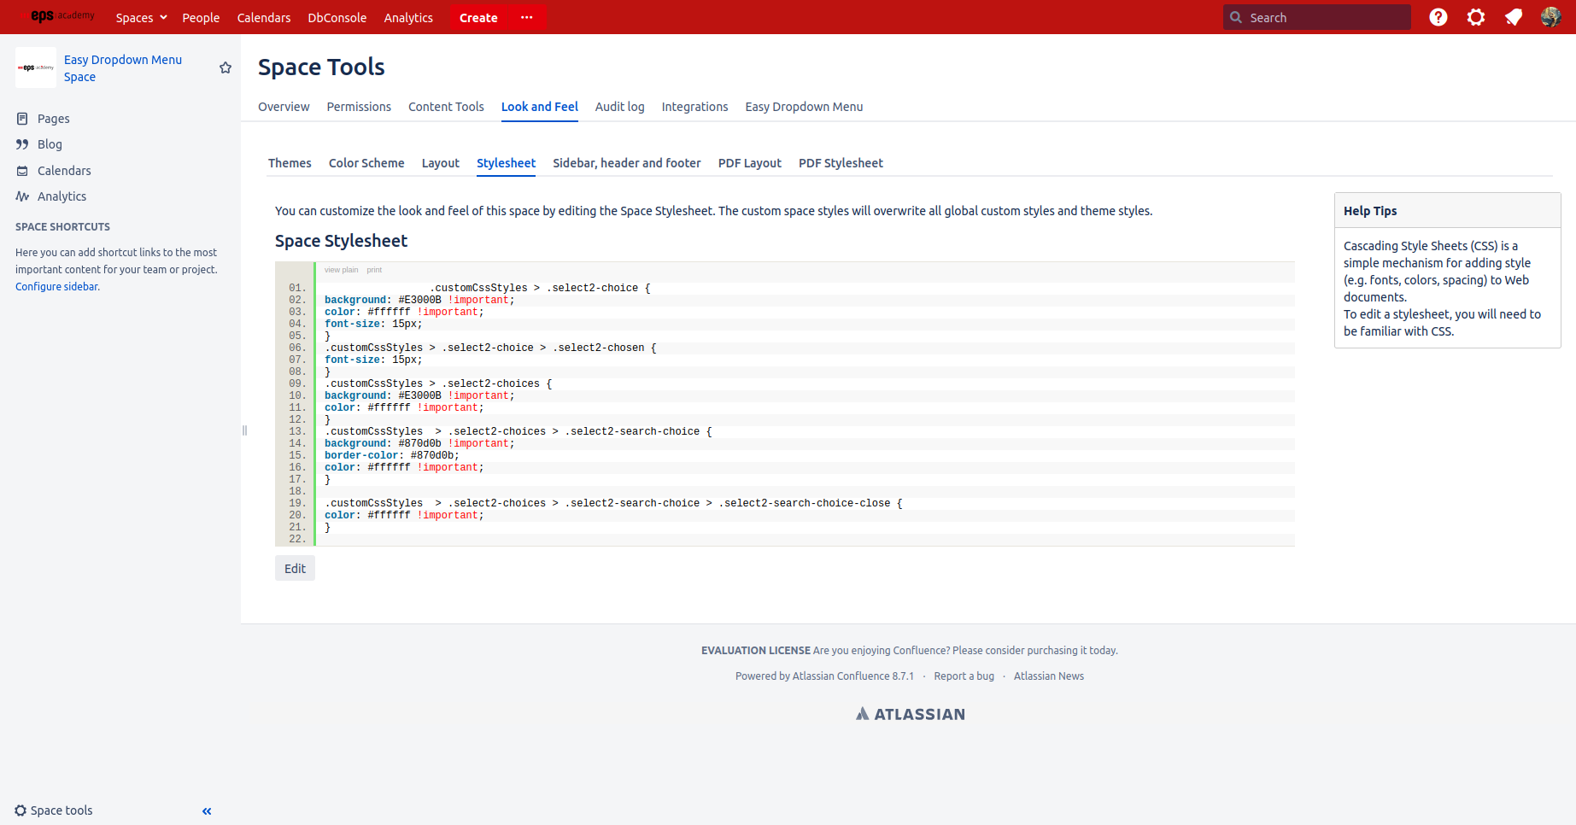
Task: Star the Easy Dropdown Menu Space
Action: pyautogui.click(x=225, y=67)
